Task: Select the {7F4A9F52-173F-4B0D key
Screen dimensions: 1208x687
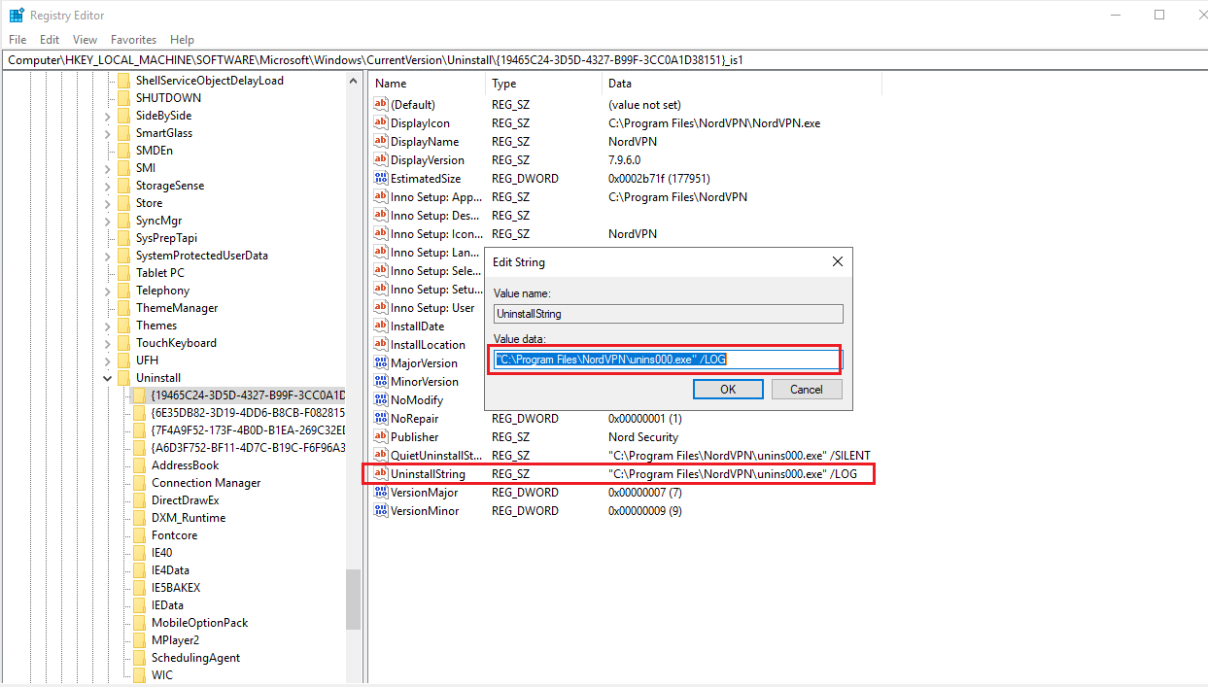Action: coord(248,430)
